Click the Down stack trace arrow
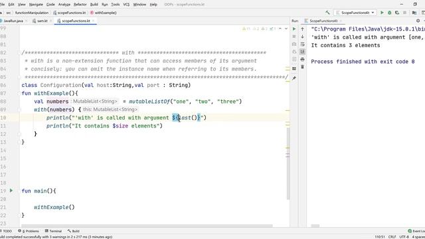425x239 pixels. coord(303,37)
